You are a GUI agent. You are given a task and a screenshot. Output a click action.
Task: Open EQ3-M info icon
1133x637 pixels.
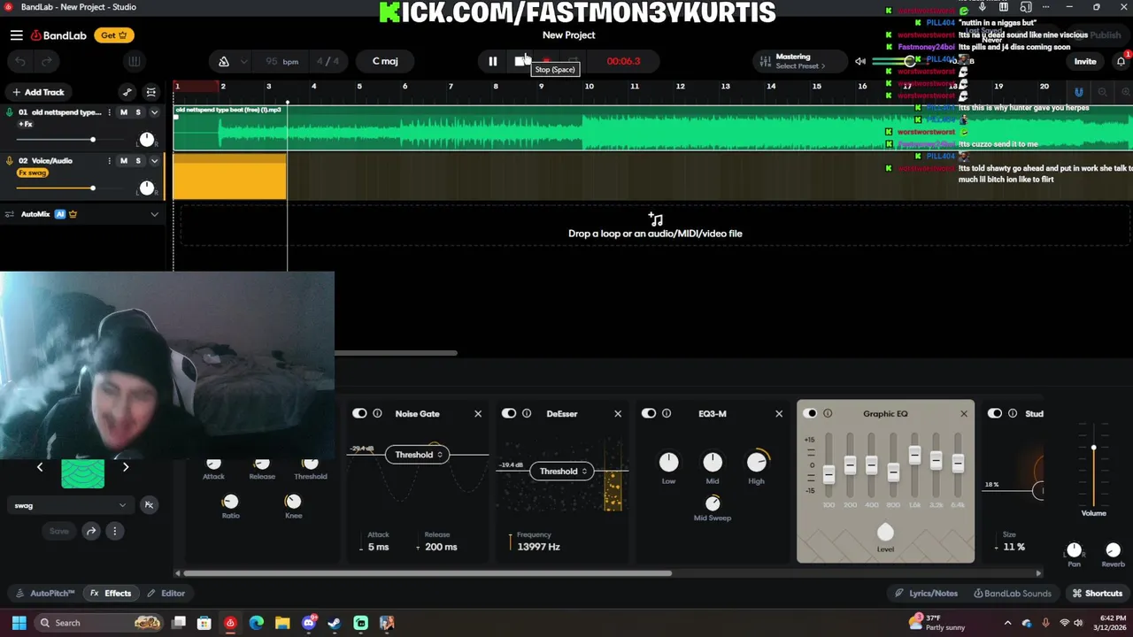pos(667,413)
